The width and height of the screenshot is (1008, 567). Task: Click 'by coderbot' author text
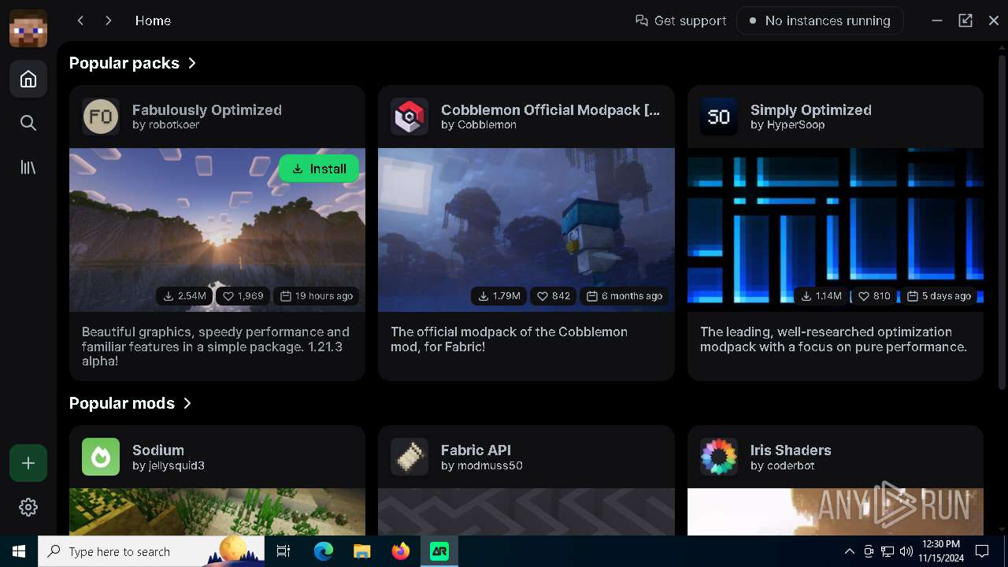pos(783,465)
